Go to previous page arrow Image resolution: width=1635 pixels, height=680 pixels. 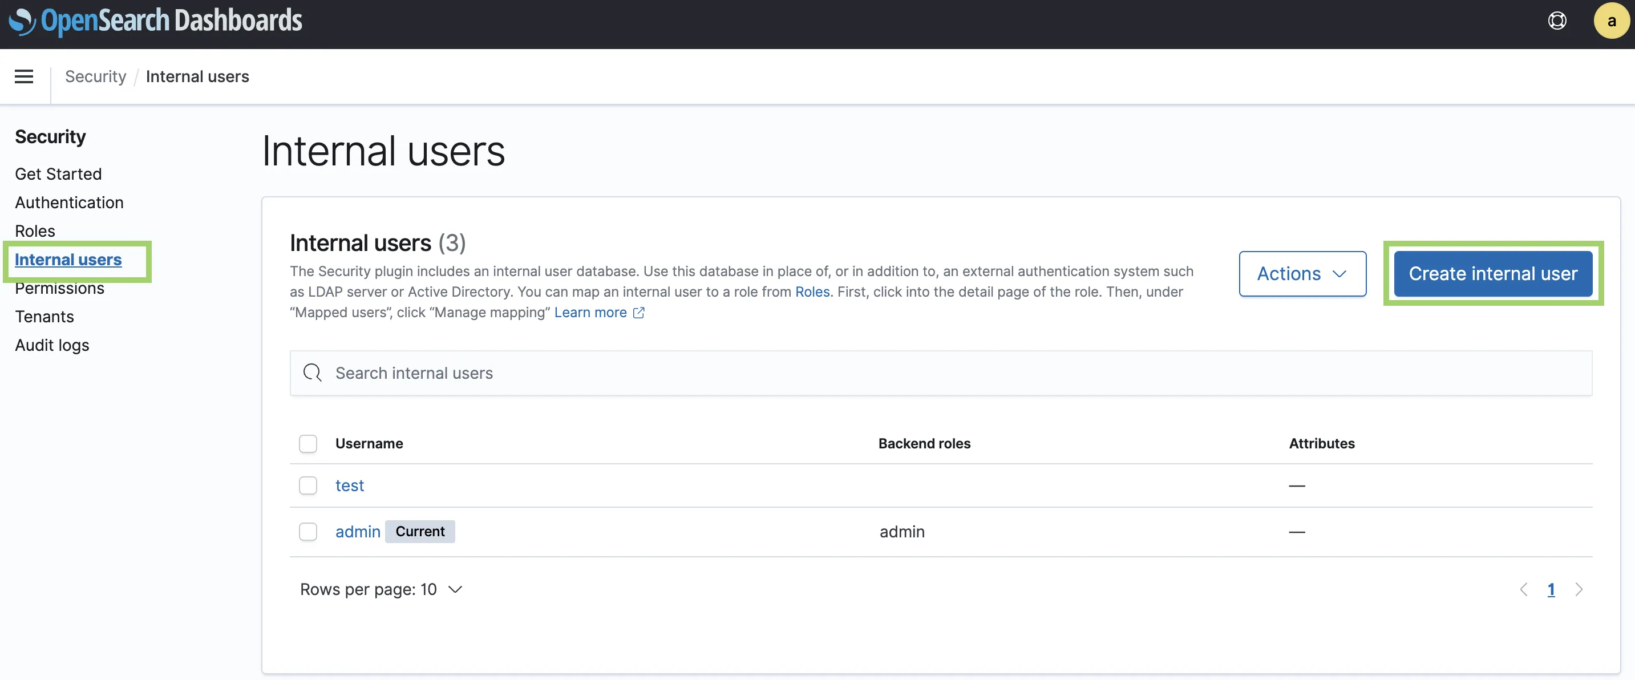pyautogui.click(x=1523, y=589)
